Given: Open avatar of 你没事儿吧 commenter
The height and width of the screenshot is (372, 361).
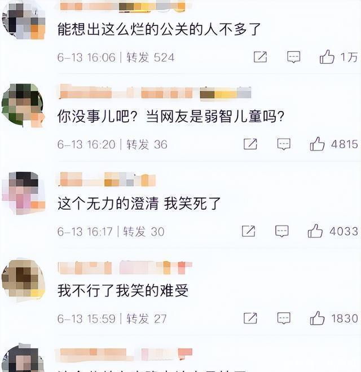Looking at the screenshot, I should 23,105.
